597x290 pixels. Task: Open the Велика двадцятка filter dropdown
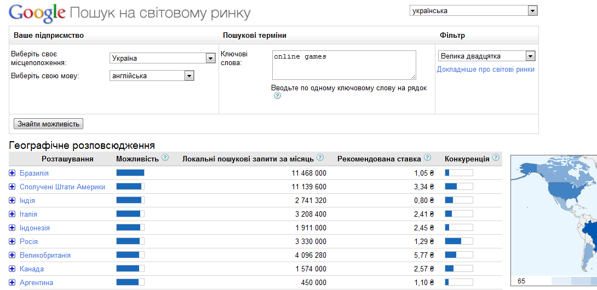click(486, 56)
